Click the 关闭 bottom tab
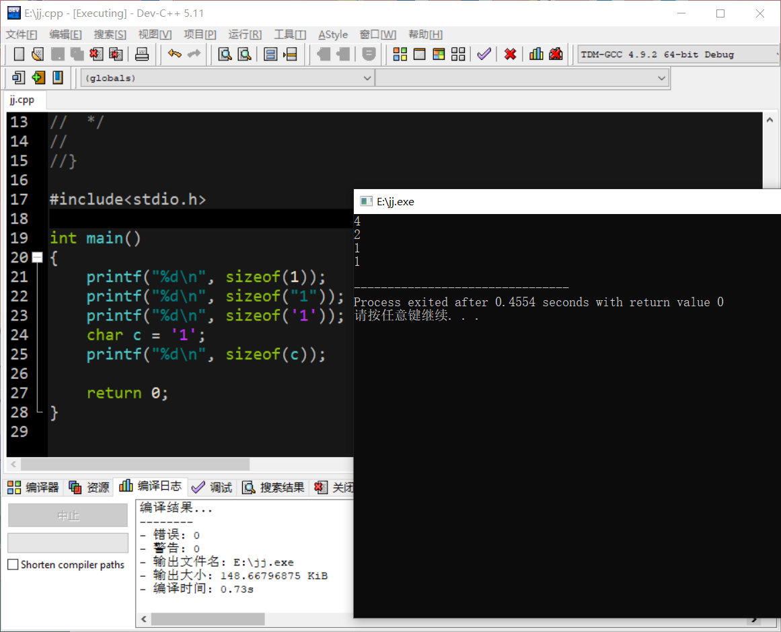 coord(334,487)
